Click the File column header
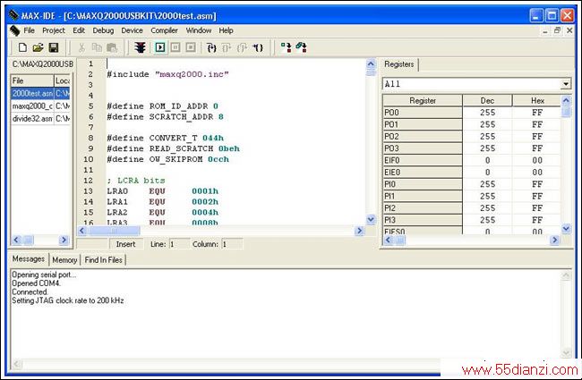 tap(32, 80)
